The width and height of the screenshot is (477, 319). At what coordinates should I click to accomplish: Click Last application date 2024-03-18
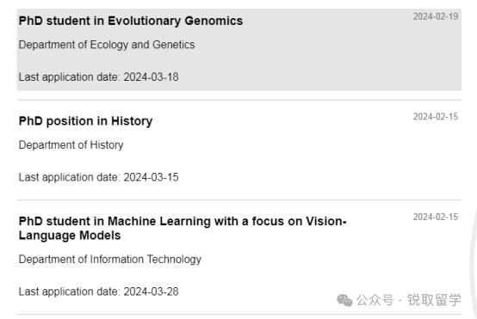[x=98, y=77]
